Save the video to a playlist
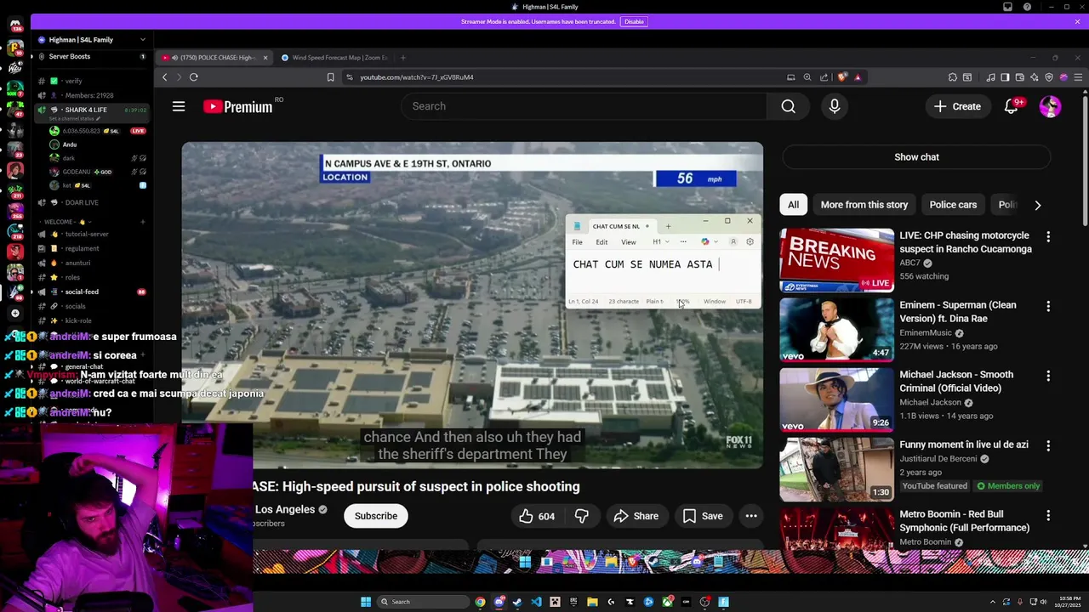The image size is (1089, 612). click(x=703, y=516)
